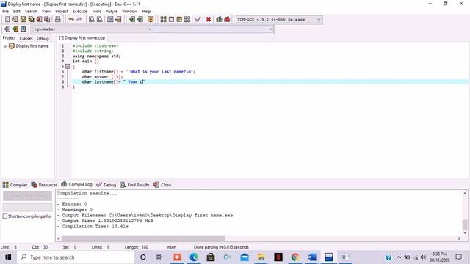The width and height of the screenshot is (470, 264).
Task: Open the Window menu
Action: (x=129, y=12)
